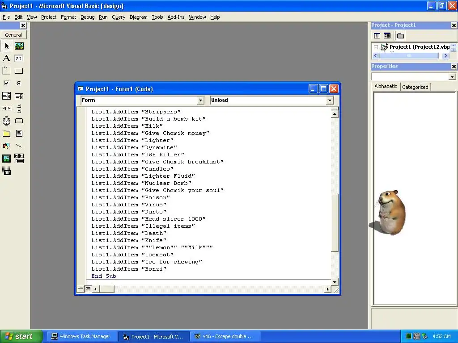The width and height of the screenshot is (458, 343).
Task: Select the TextBox control tool
Action: coord(19,59)
